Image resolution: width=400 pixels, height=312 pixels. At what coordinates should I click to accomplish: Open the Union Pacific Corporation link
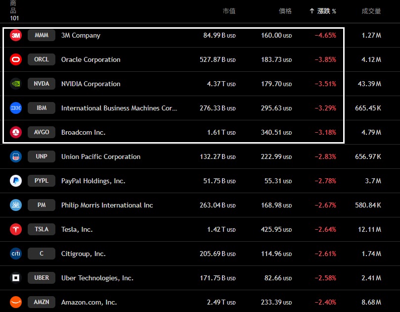point(101,156)
